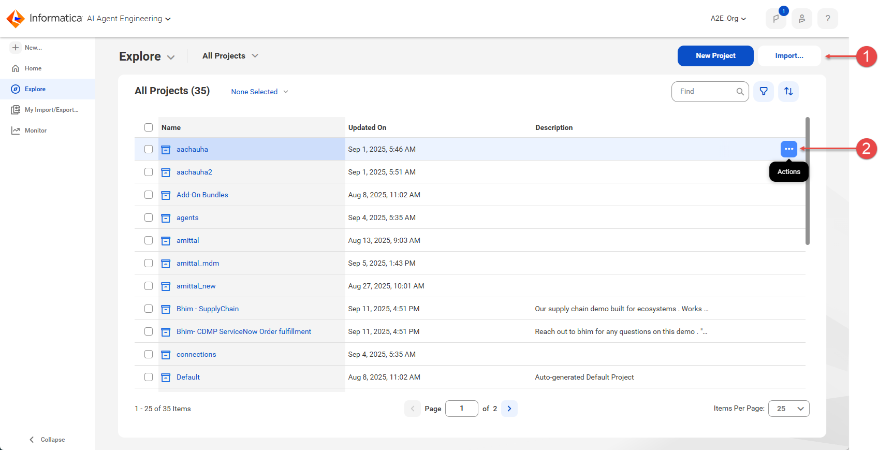
Task: Open the connections project link
Action: (196, 354)
